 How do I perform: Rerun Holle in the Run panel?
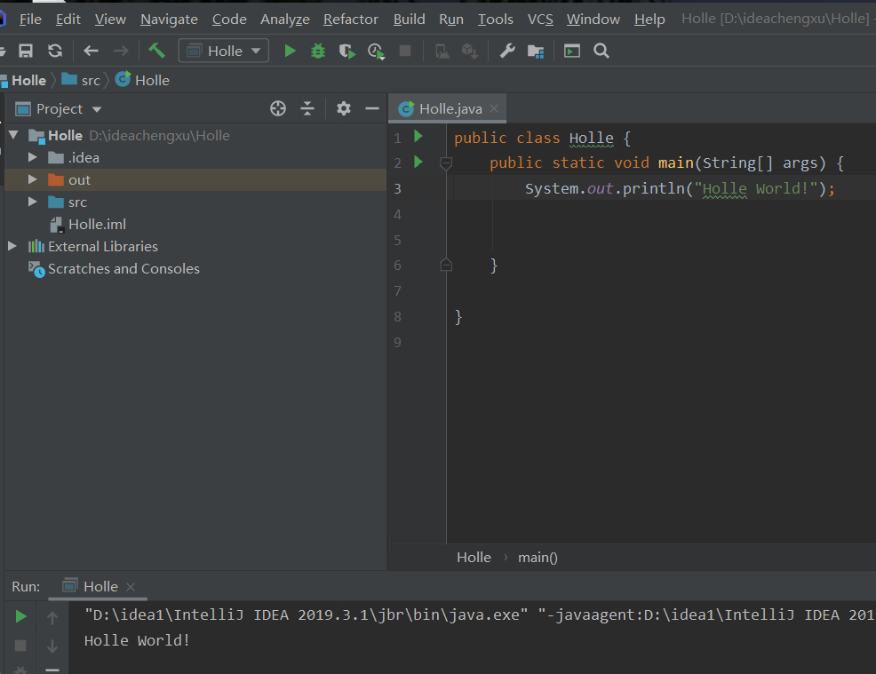[20, 616]
